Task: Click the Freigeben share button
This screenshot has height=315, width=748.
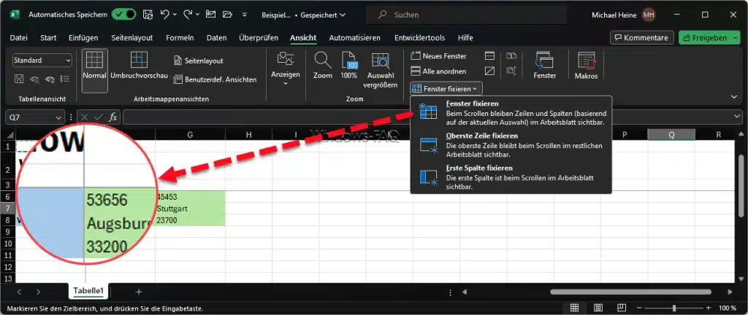Action: 704,38
